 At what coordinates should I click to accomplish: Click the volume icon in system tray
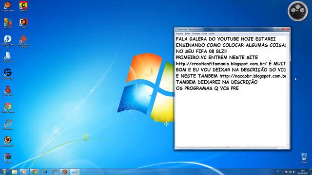(294, 172)
